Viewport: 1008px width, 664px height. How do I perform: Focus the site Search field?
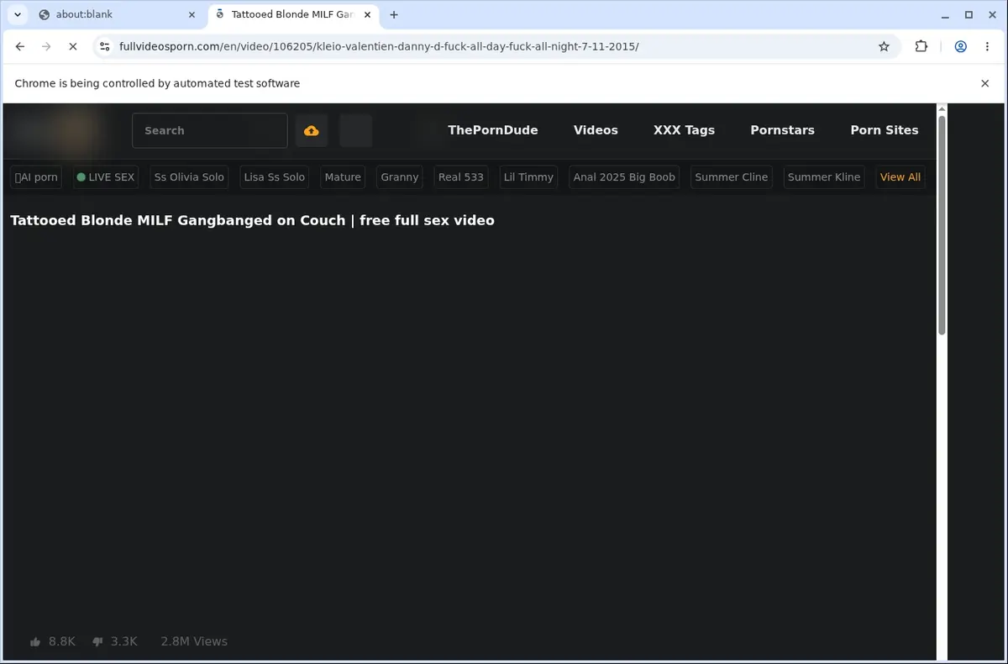[x=210, y=130]
